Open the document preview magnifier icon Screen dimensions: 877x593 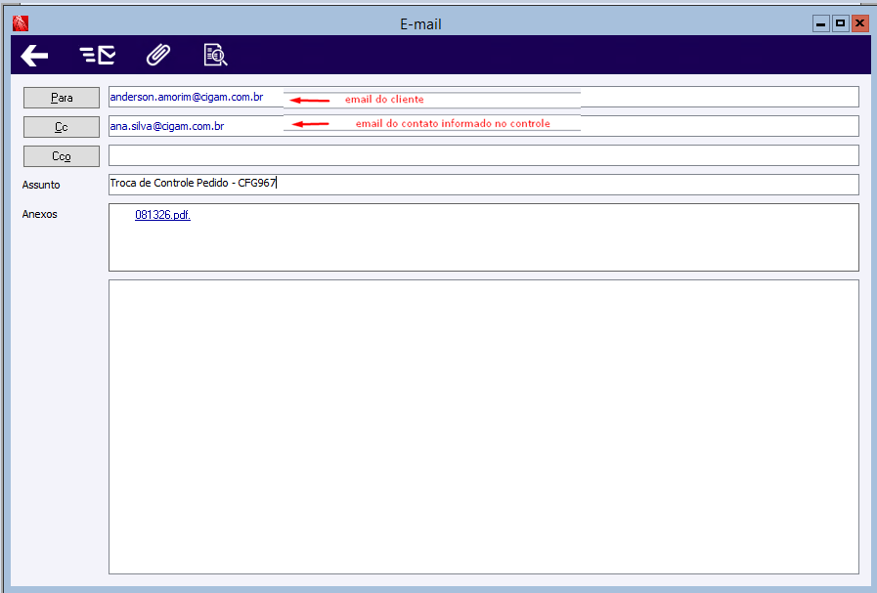[x=215, y=55]
